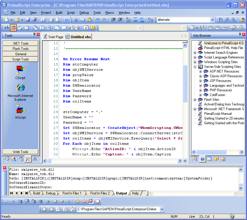
Task: Open Welcome to PrimalScript 4.0 item
Action: [224, 43]
